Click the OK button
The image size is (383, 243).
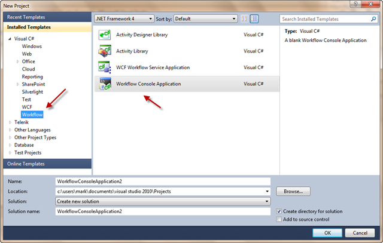pyautogui.click(x=327, y=233)
